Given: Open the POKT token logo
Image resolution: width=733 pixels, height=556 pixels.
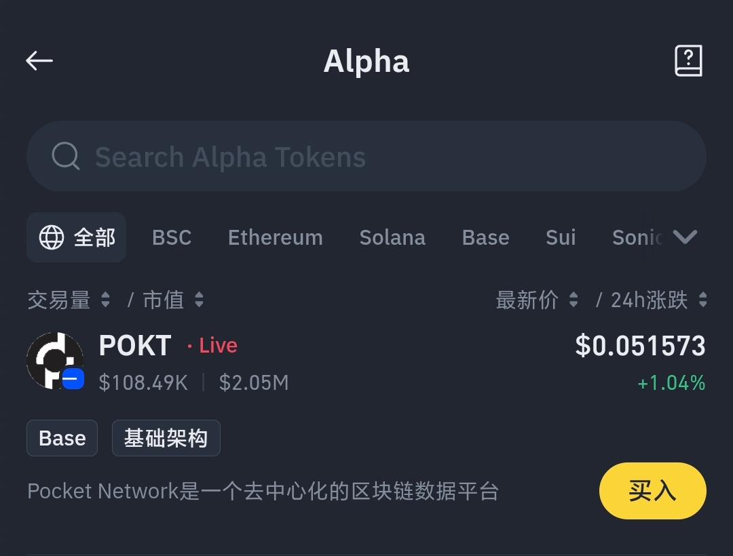Looking at the screenshot, I should pos(55,361).
